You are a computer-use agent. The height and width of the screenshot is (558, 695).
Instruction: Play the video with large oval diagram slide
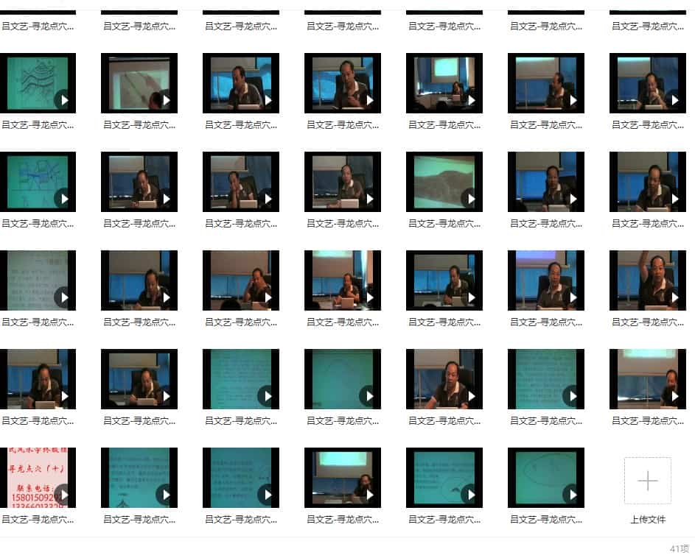(545, 477)
